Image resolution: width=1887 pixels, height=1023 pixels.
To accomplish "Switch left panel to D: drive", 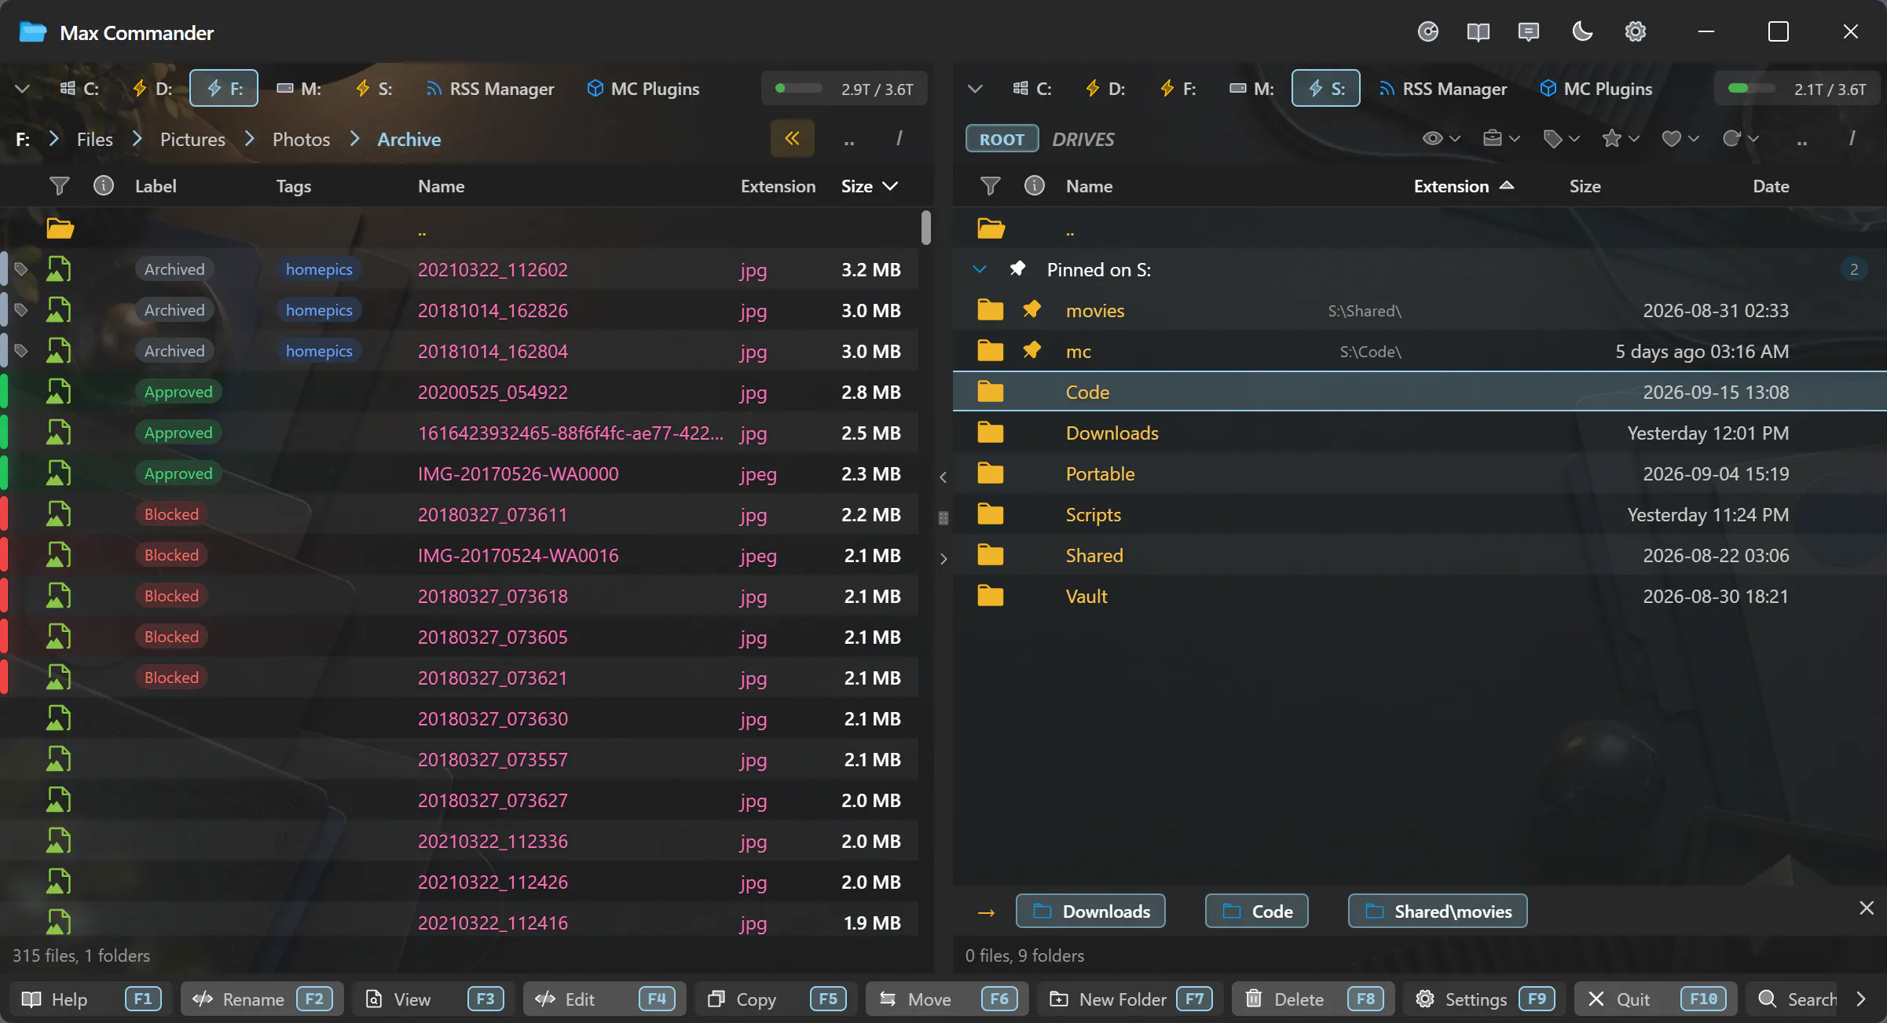I will tap(152, 89).
